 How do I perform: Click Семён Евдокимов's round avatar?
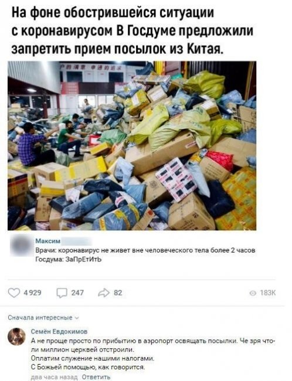pos(16,336)
